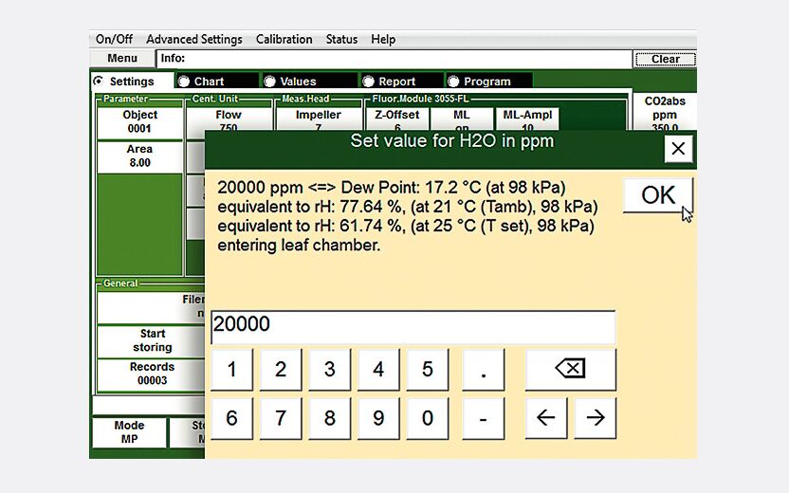Click the Menu button
Screen dimensions: 789x493
(x=122, y=59)
